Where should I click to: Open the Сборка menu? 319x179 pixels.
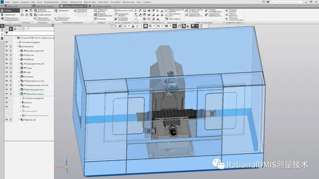pos(64,2)
